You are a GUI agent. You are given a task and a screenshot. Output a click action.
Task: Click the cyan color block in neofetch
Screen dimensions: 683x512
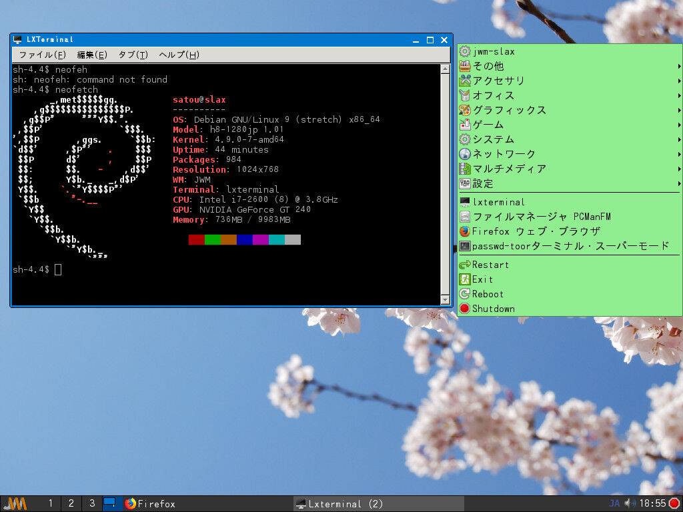coord(277,239)
